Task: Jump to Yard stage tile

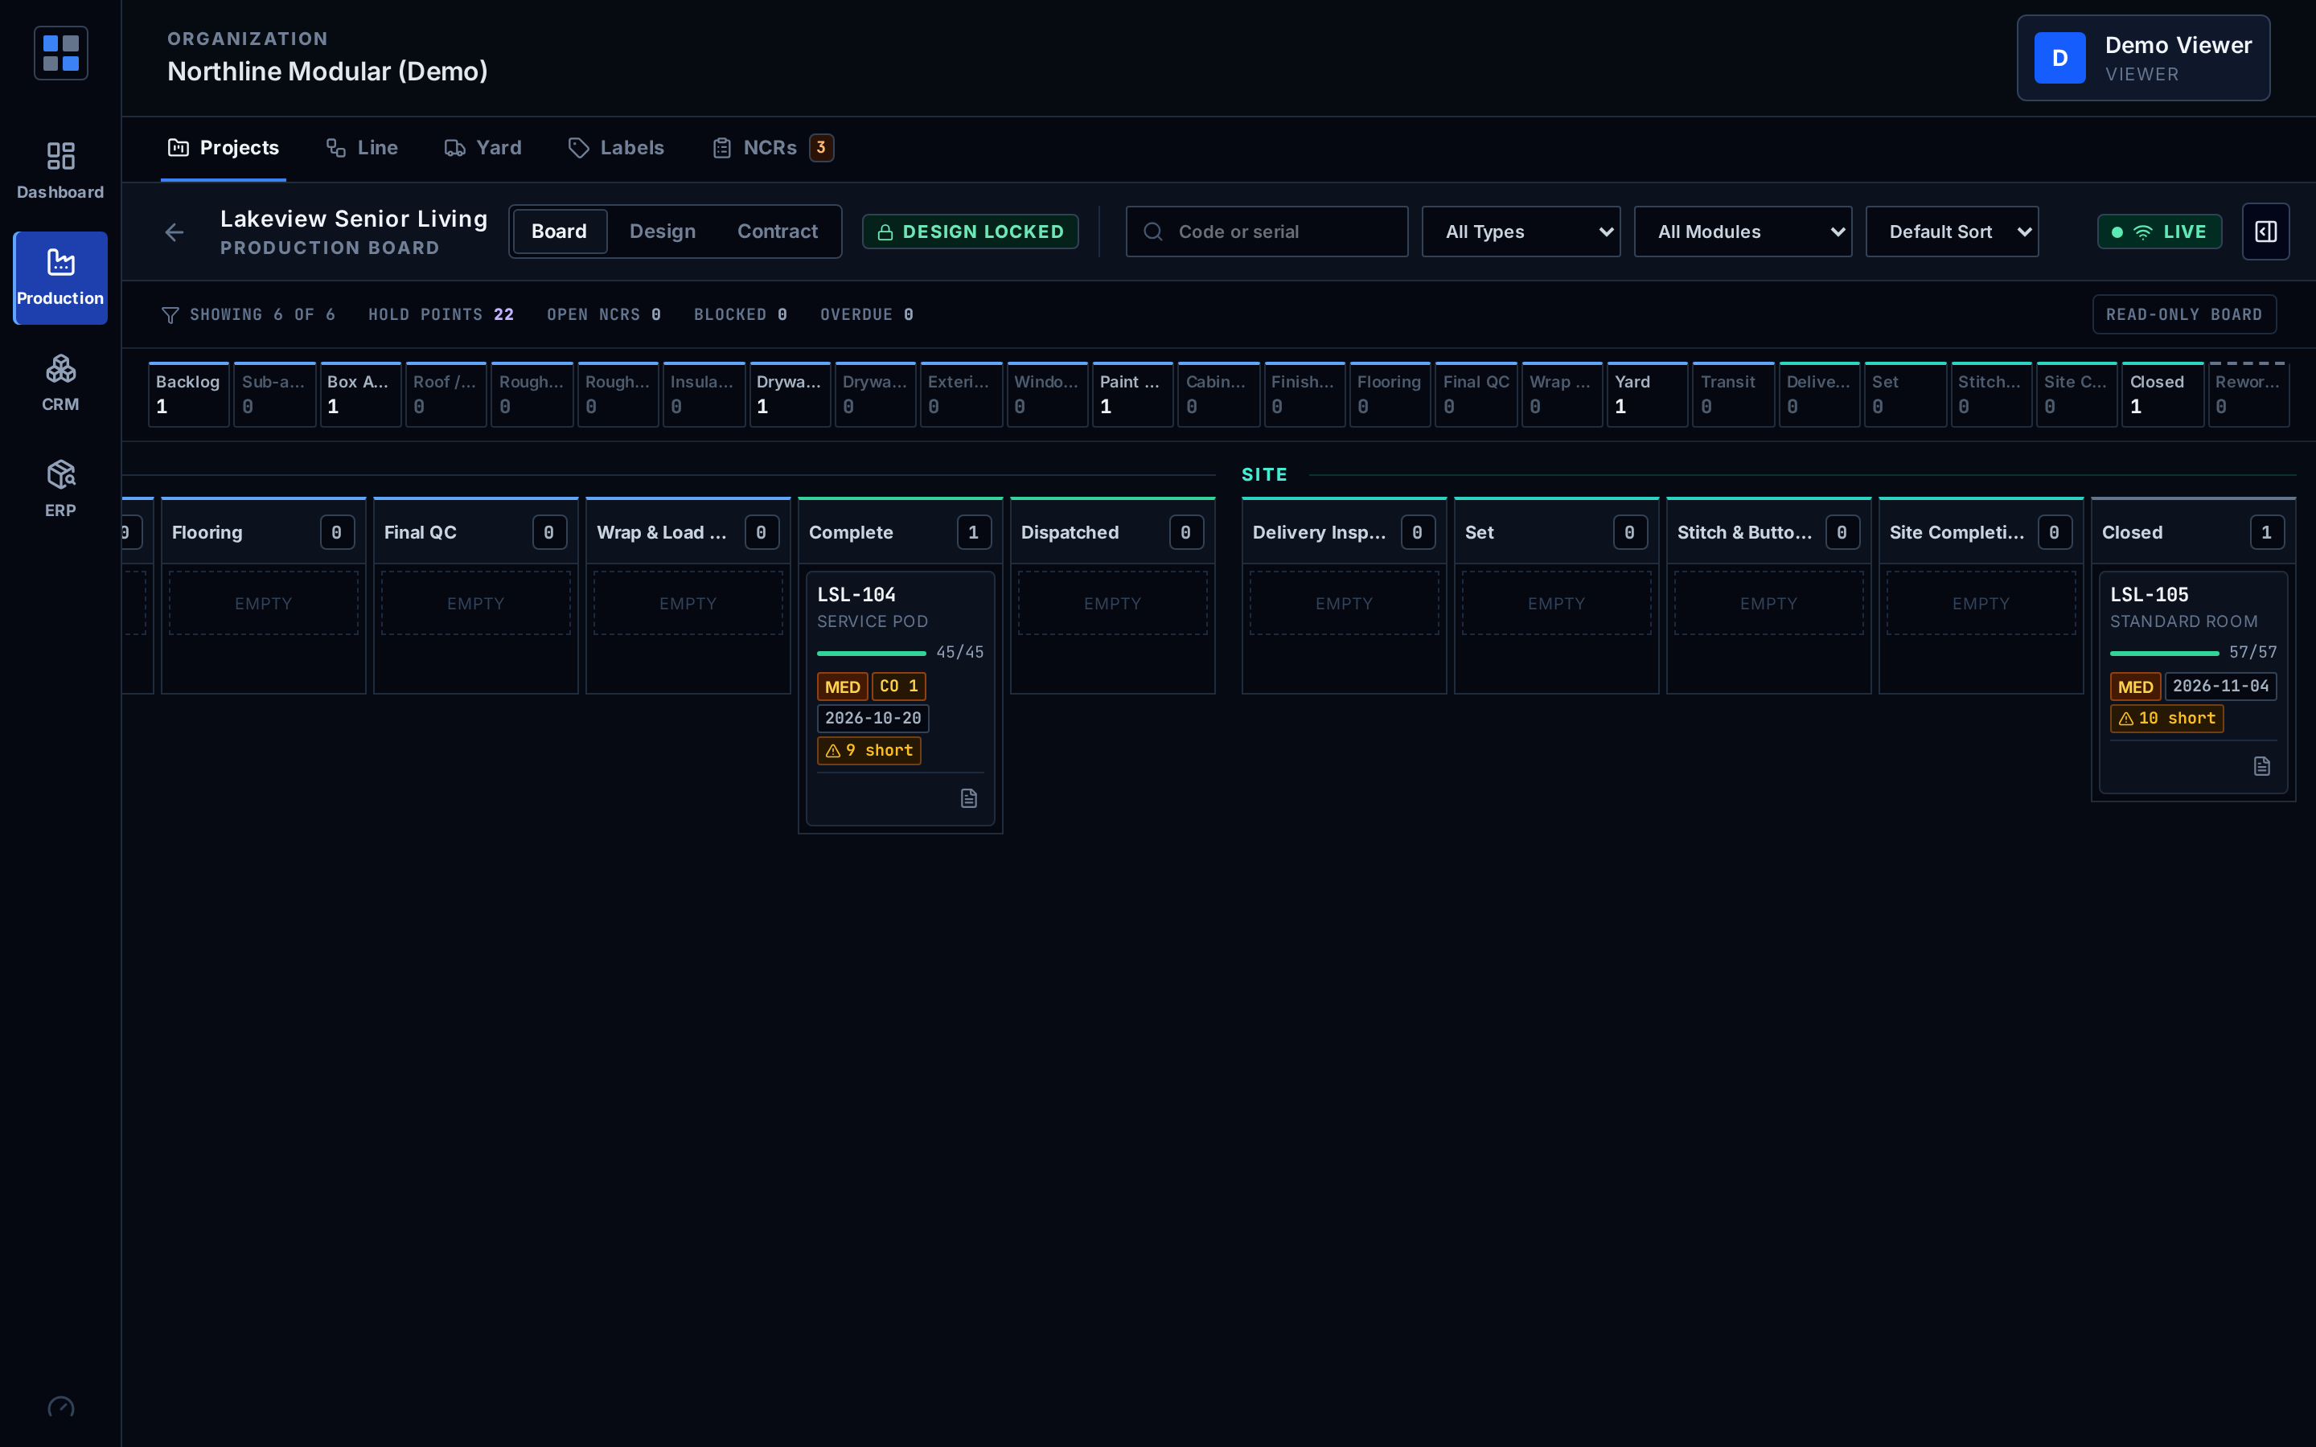Action: (x=1647, y=394)
